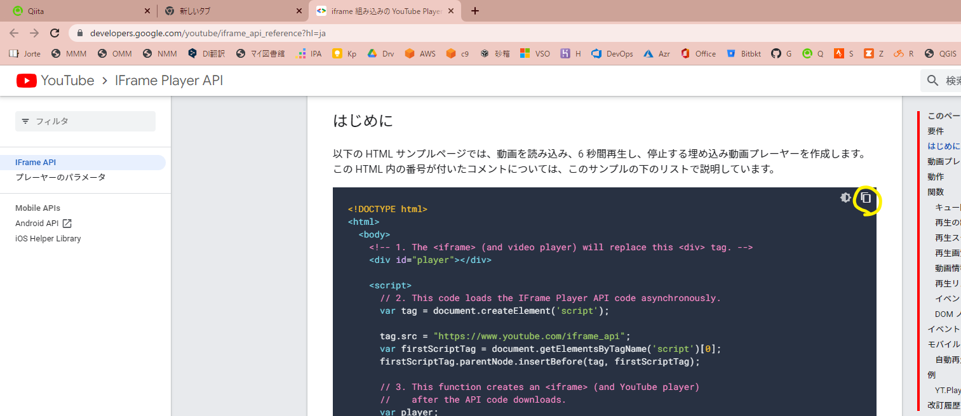
Task: Click the 検索 search box
Action: 941,81
